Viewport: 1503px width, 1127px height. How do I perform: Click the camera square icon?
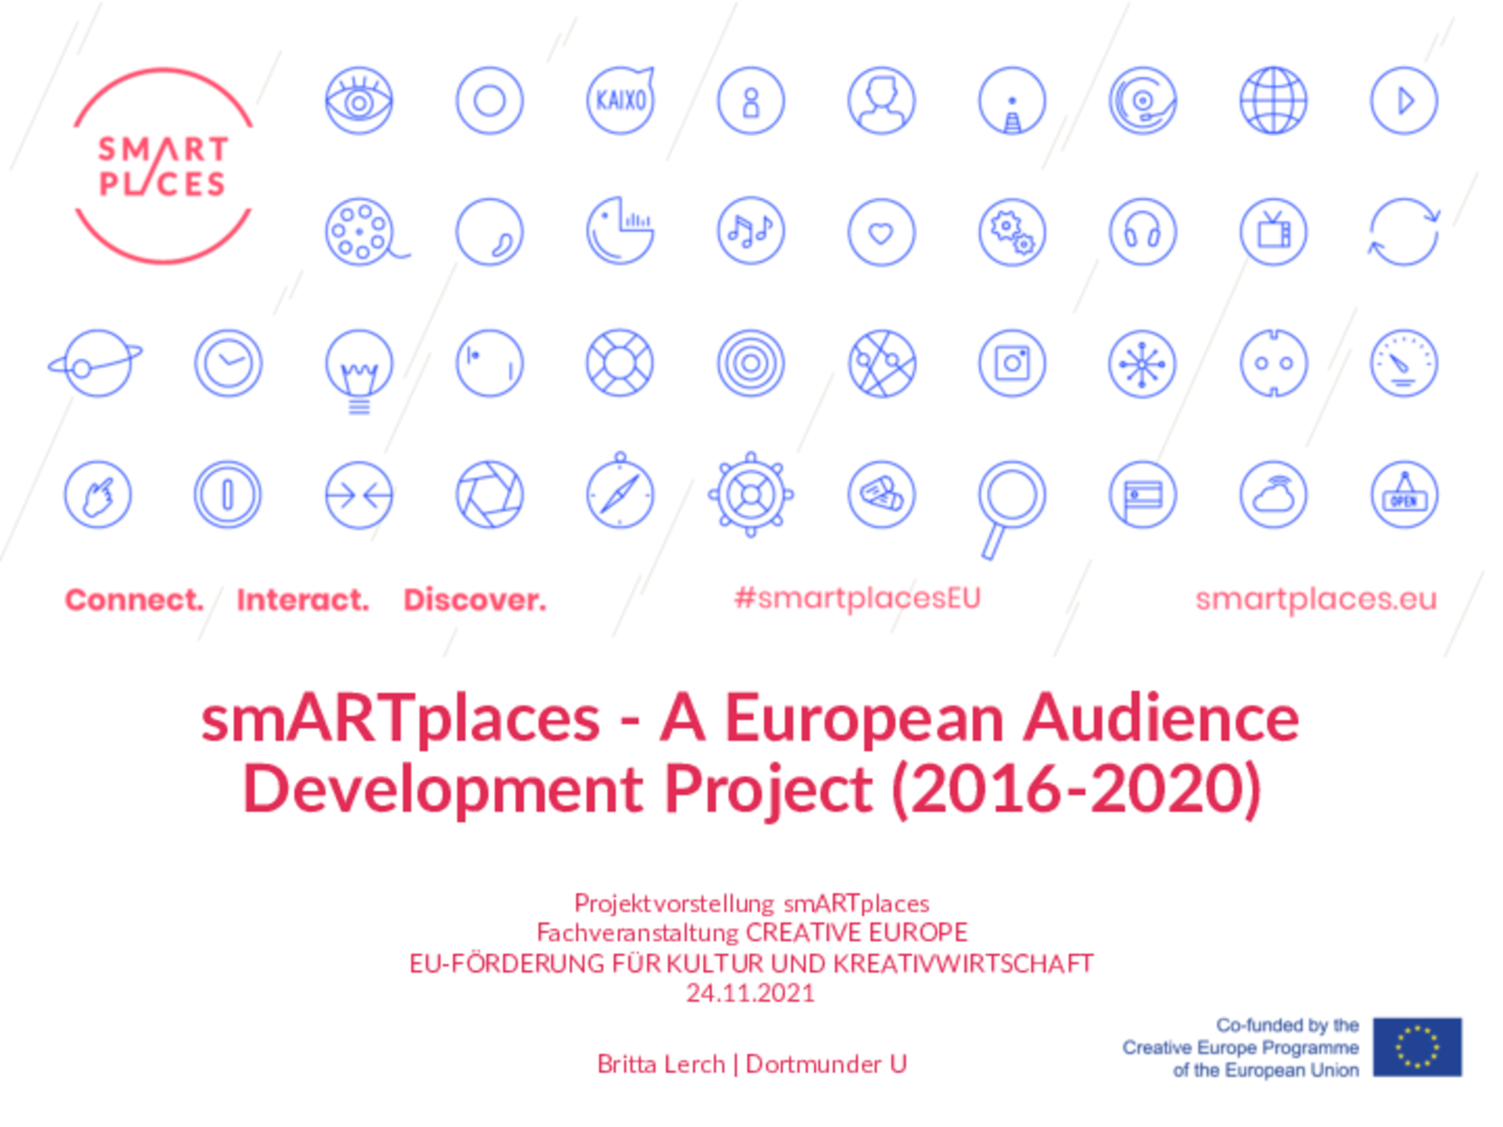point(1012,363)
